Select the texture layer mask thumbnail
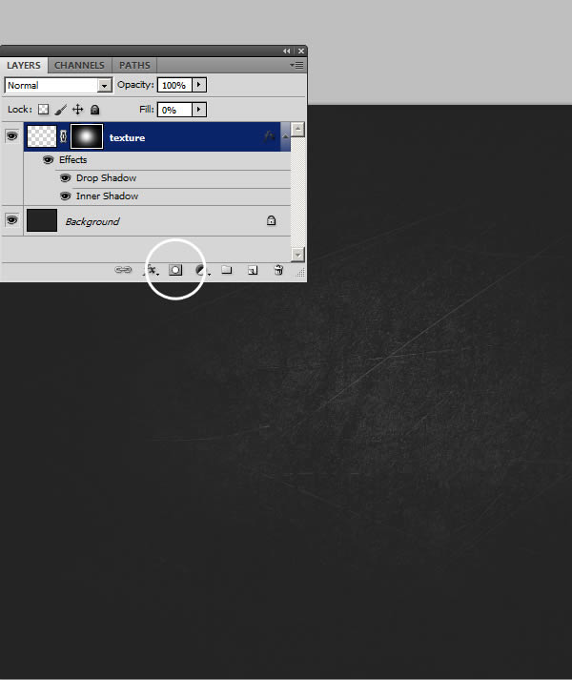Viewport: 572px width, 680px height. click(87, 137)
